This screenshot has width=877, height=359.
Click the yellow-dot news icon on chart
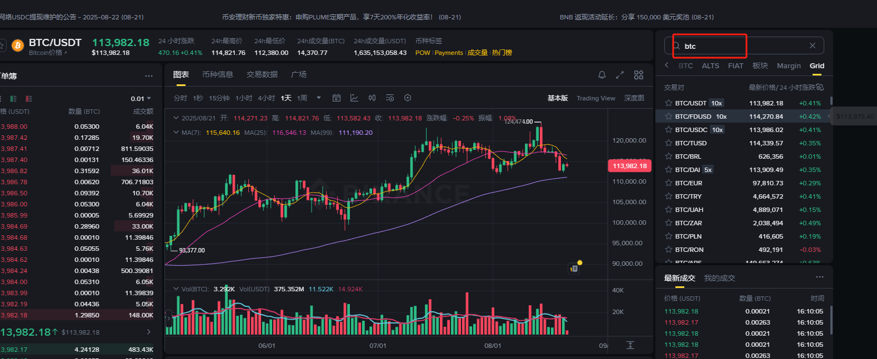tap(575, 267)
